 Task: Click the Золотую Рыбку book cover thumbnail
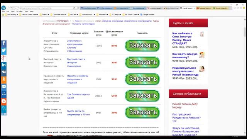tap(202, 34)
